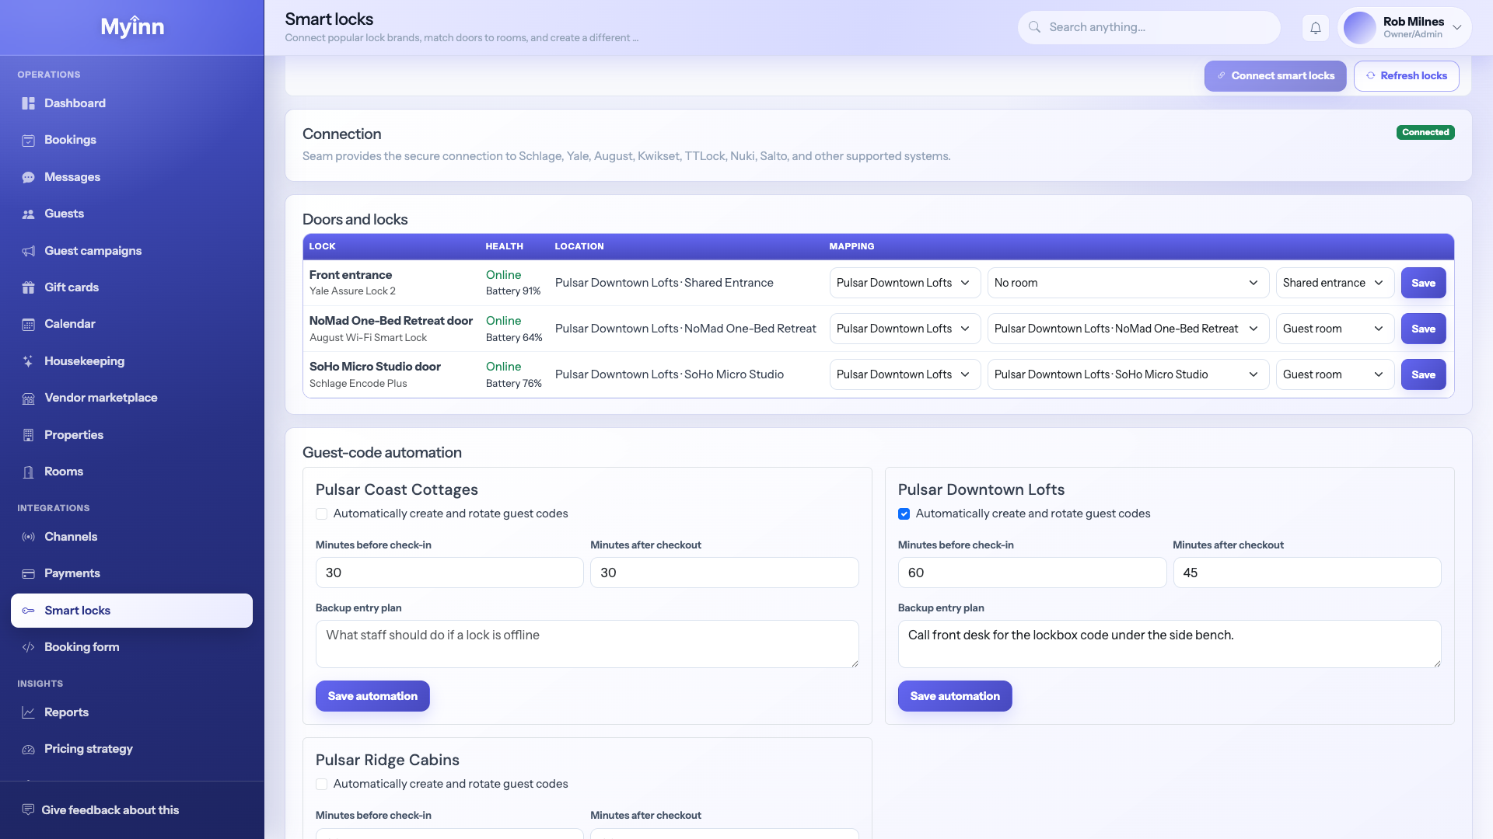Click the Booking form code icon
This screenshot has width=1493, height=839.
pyautogui.click(x=29, y=647)
